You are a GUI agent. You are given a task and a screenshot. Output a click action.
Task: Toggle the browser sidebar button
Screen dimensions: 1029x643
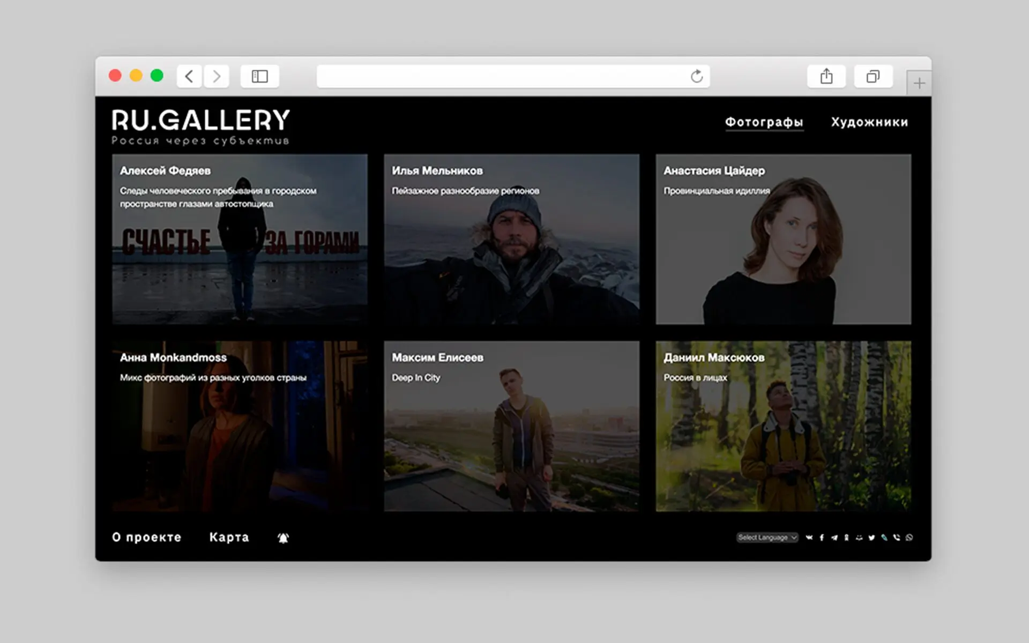(x=259, y=77)
